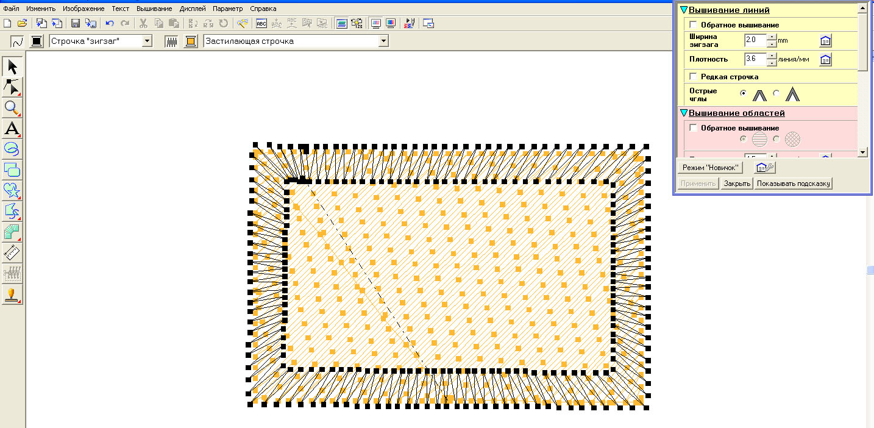The height and width of the screenshot is (428, 874).
Task: Select the second Острые углы corner style
Action: [x=776, y=94]
